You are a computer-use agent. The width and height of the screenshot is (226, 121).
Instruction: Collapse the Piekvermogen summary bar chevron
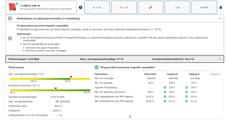tap(220, 59)
